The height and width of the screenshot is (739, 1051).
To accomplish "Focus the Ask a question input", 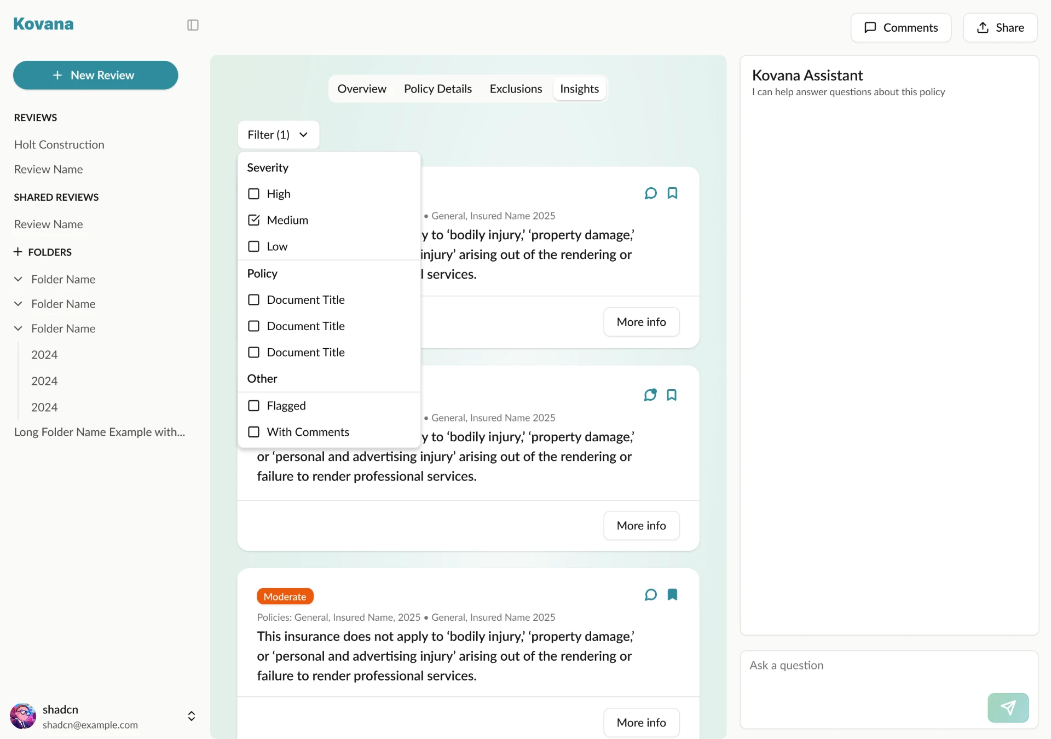I will (889, 689).
